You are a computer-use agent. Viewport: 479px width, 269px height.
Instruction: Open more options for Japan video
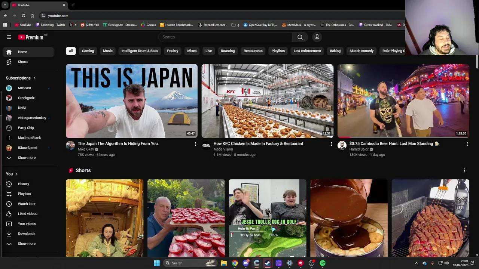(x=195, y=144)
